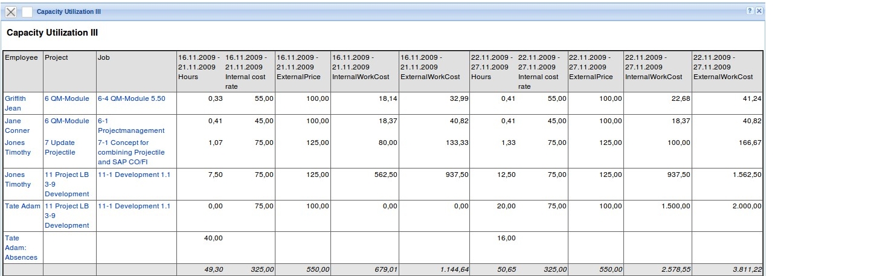Open 11 Project LB 3-9 Development in Tate Adam's row
Screen dimensions: 894x276
(x=67, y=216)
